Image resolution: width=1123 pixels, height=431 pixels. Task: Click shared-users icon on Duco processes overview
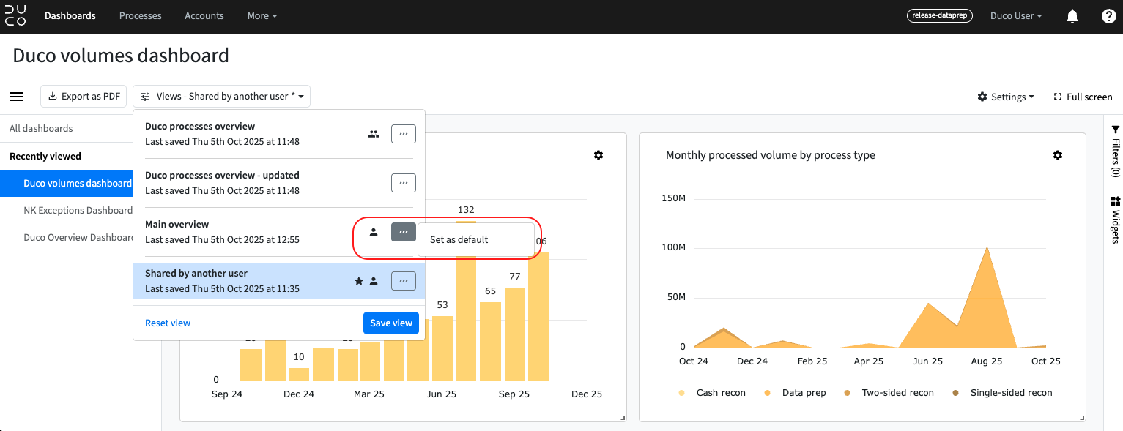click(x=374, y=134)
